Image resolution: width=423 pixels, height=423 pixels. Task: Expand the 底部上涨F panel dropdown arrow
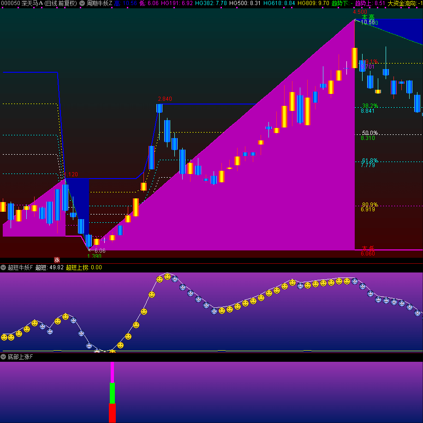(3, 357)
